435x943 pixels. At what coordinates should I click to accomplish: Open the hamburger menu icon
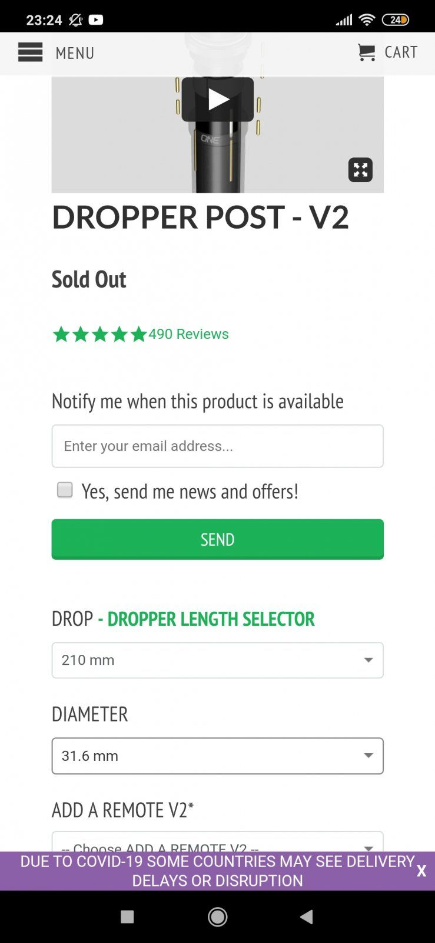click(x=30, y=52)
